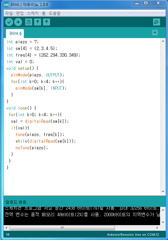Open the Serial Monitor magnifier icon
This screenshot has width=168, height=240.
tap(156, 22)
